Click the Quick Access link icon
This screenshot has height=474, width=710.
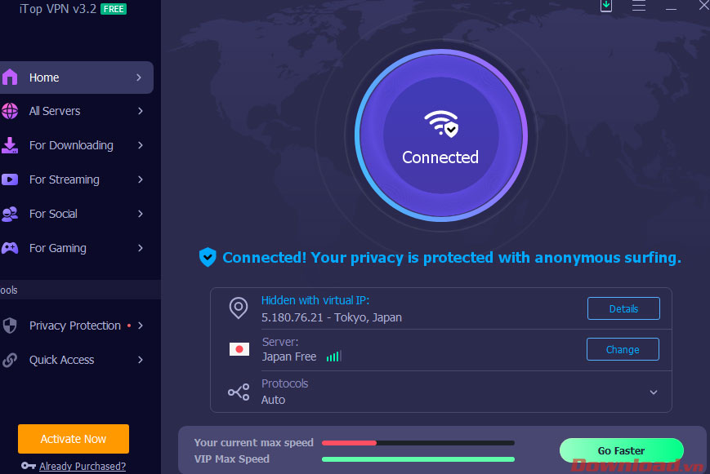(10, 360)
